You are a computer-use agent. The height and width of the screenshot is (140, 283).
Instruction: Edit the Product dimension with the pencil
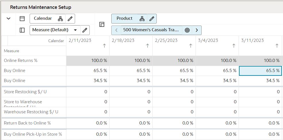pos(152,19)
